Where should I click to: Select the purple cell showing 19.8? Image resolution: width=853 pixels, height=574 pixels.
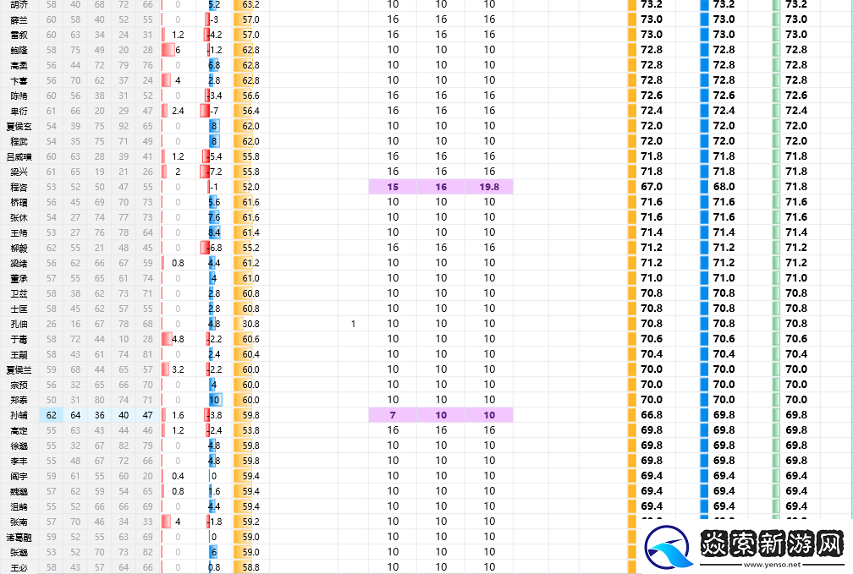pyautogui.click(x=489, y=187)
